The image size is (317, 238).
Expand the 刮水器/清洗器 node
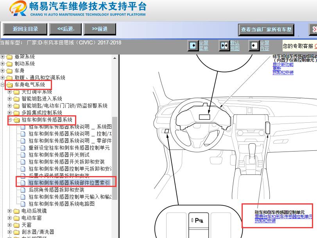tap(9, 232)
